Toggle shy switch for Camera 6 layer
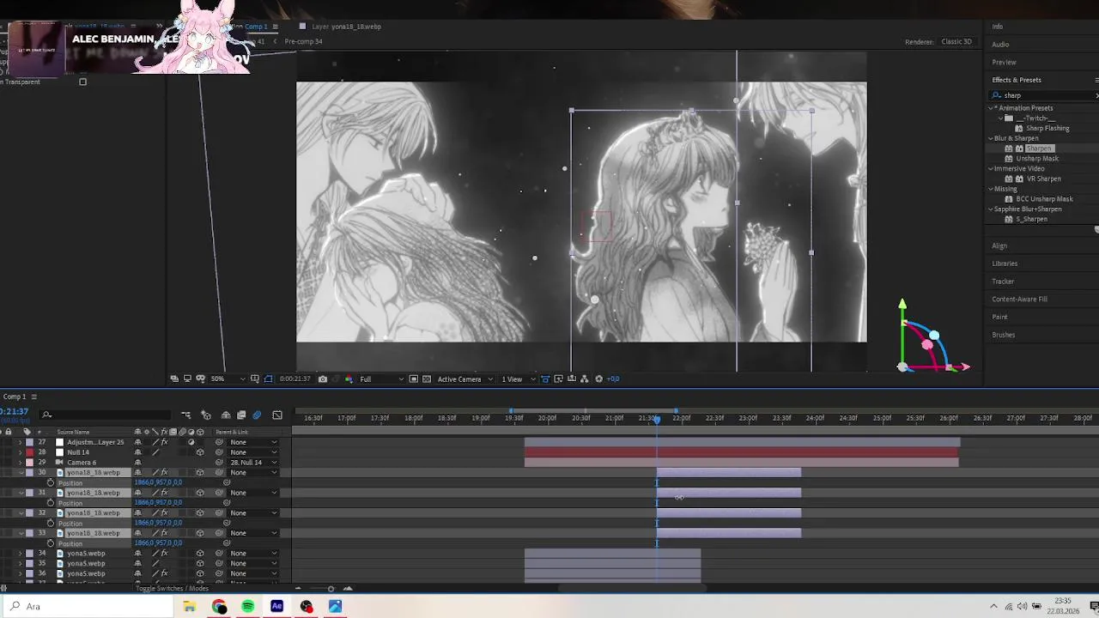Screen dimensions: 1099x618 point(137,463)
